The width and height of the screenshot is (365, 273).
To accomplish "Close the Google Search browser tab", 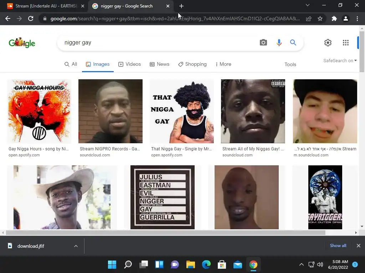I will pyautogui.click(x=168, y=6).
